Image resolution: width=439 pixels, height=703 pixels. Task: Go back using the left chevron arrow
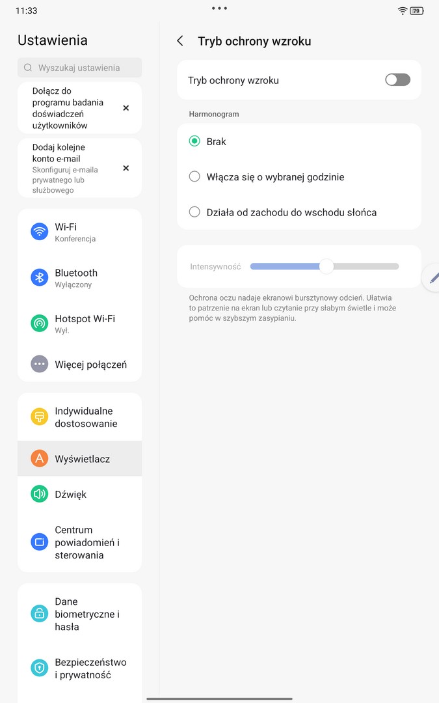[x=180, y=41]
